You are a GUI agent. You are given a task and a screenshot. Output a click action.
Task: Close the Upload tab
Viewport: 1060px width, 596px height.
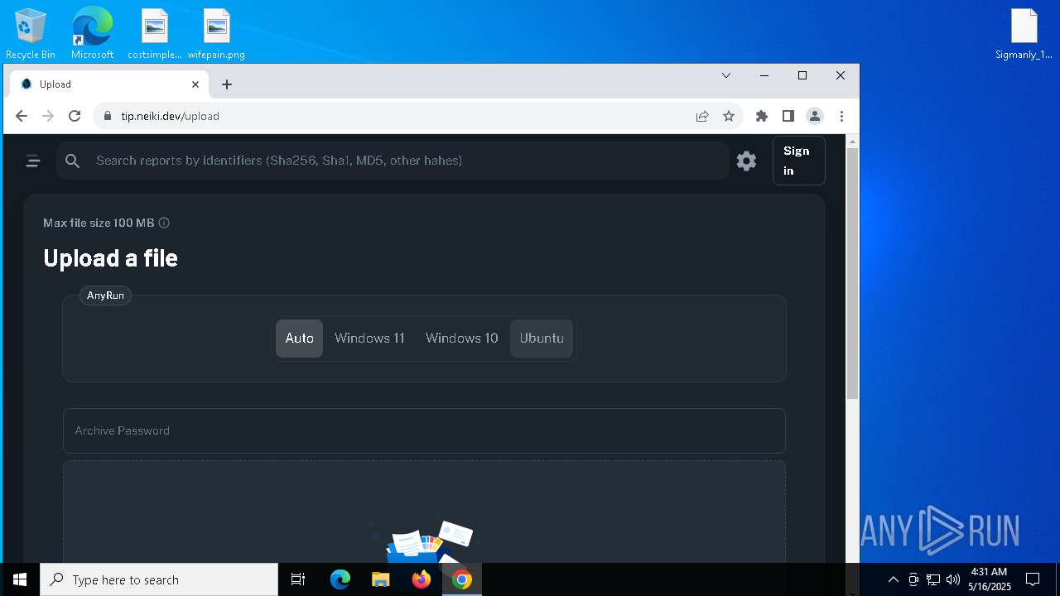195,84
